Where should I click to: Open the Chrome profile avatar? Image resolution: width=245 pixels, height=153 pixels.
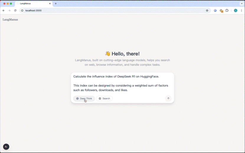236,10
